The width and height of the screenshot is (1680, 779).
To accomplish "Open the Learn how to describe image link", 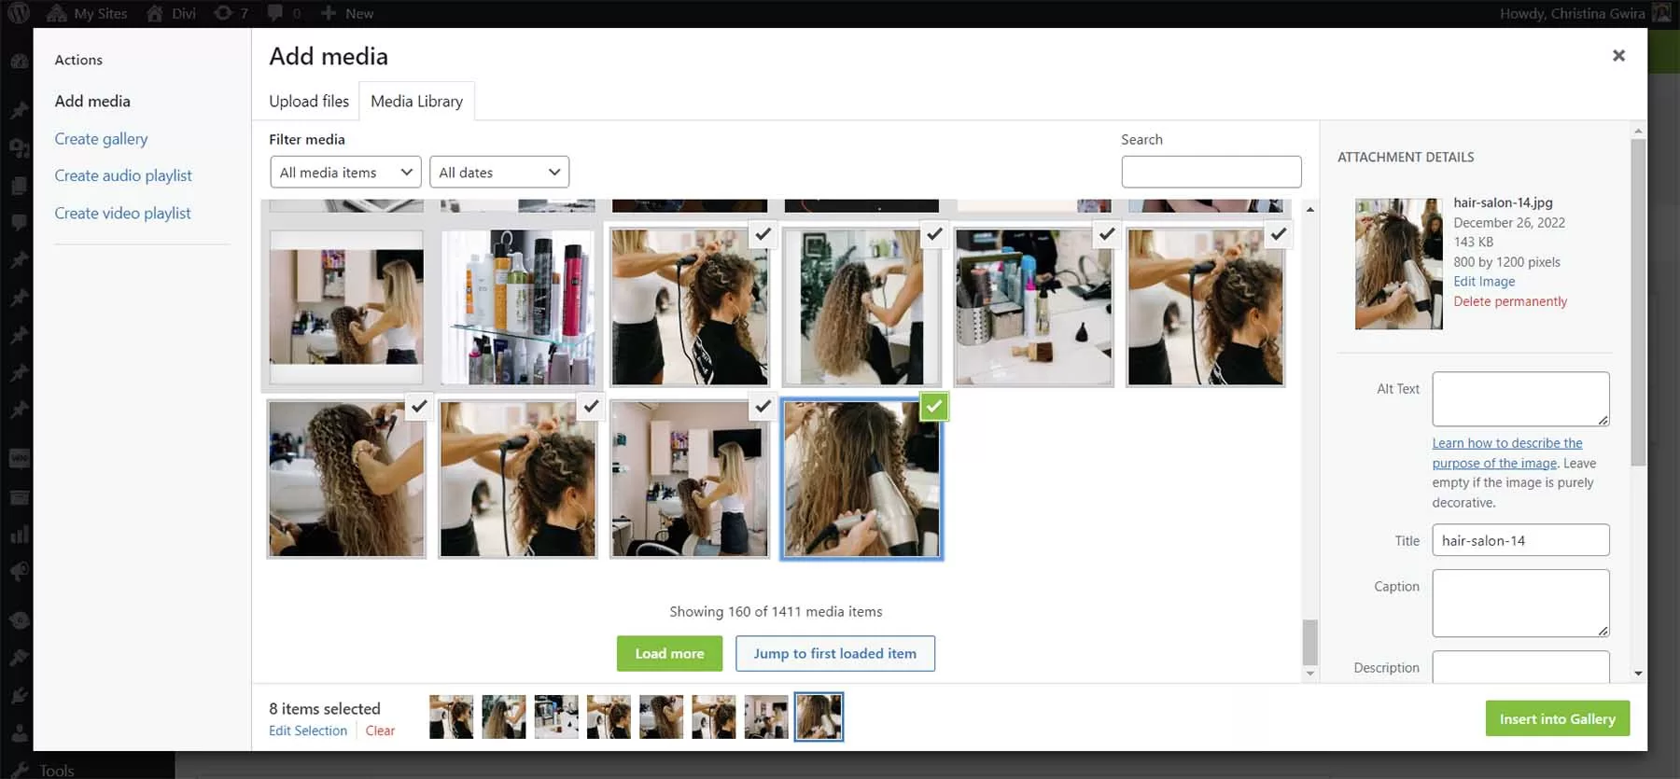I will pyautogui.click(x=1507, y=453).
